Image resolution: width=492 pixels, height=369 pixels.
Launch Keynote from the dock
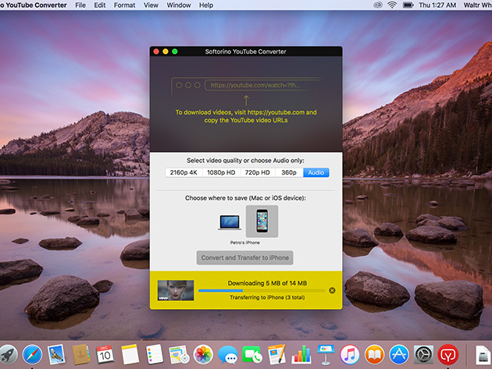(x=326, y=355)
